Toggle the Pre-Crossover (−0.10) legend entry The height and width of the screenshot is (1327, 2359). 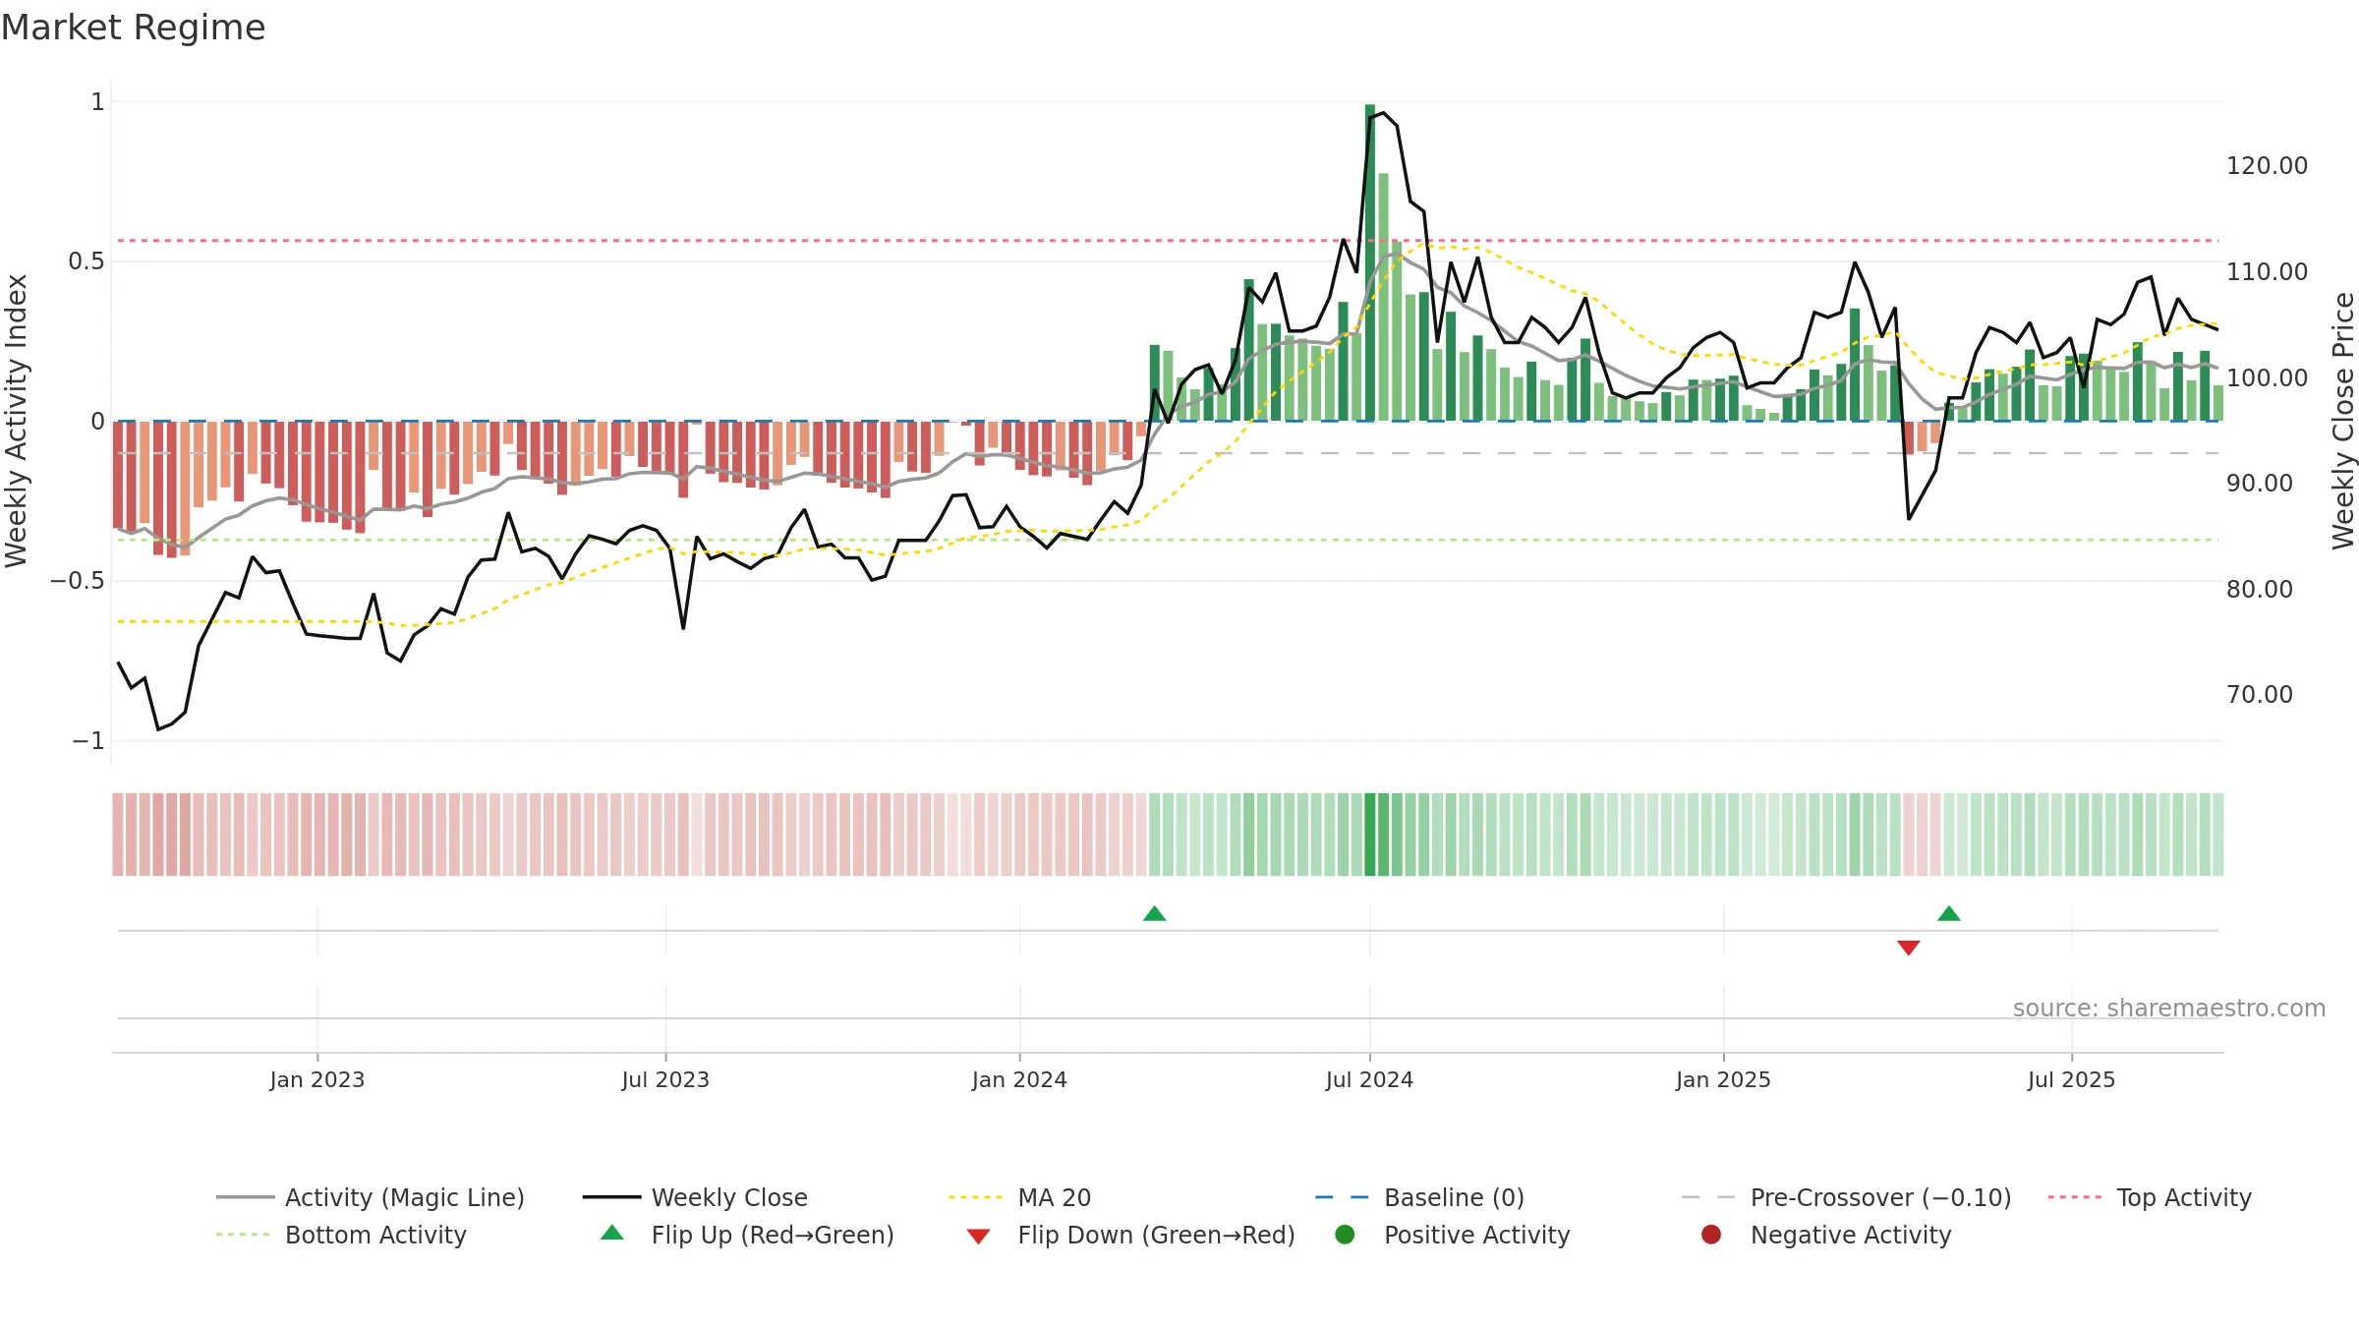[x=1846, y=1197]
